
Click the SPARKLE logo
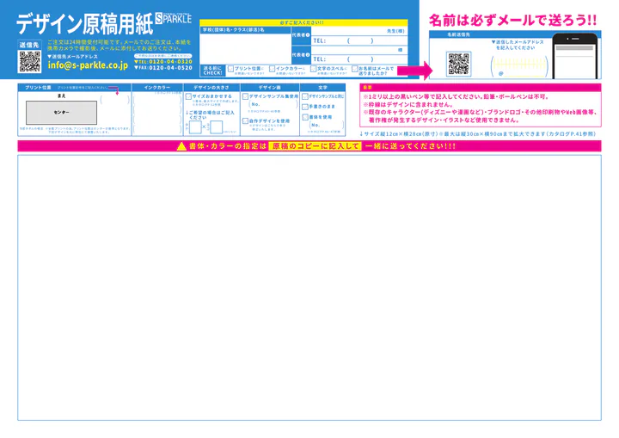[x=174, y=19]
